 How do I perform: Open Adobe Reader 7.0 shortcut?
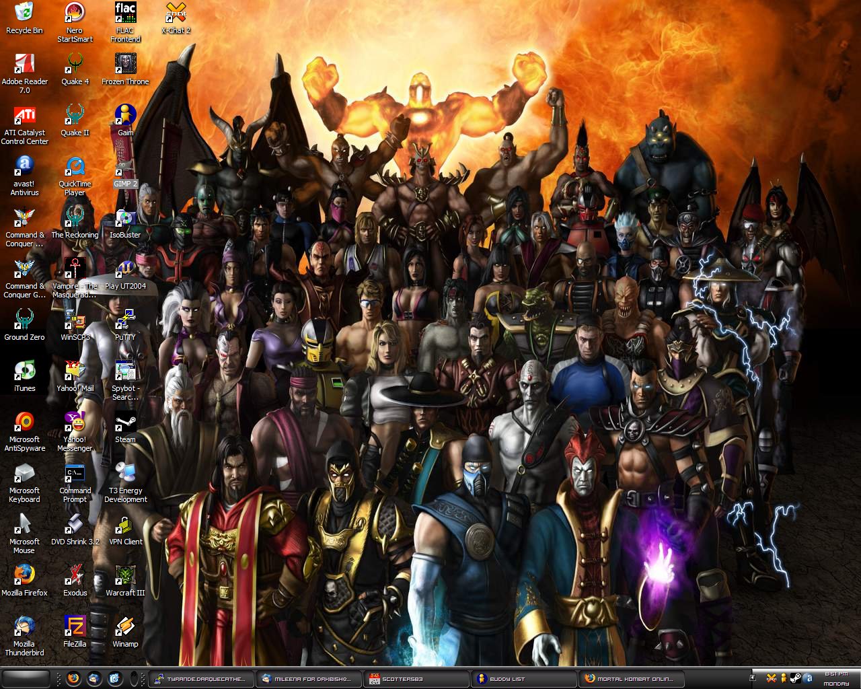(x=24, y=73)
